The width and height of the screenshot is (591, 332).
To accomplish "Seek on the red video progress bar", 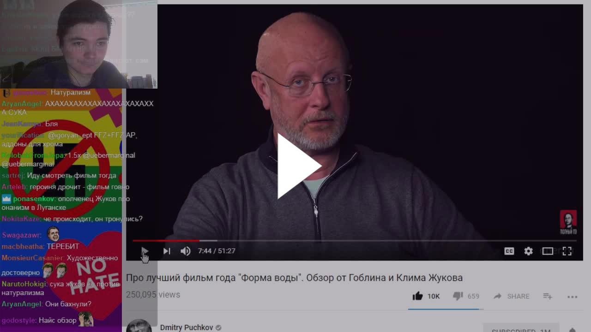I will (x=354, y=240).
